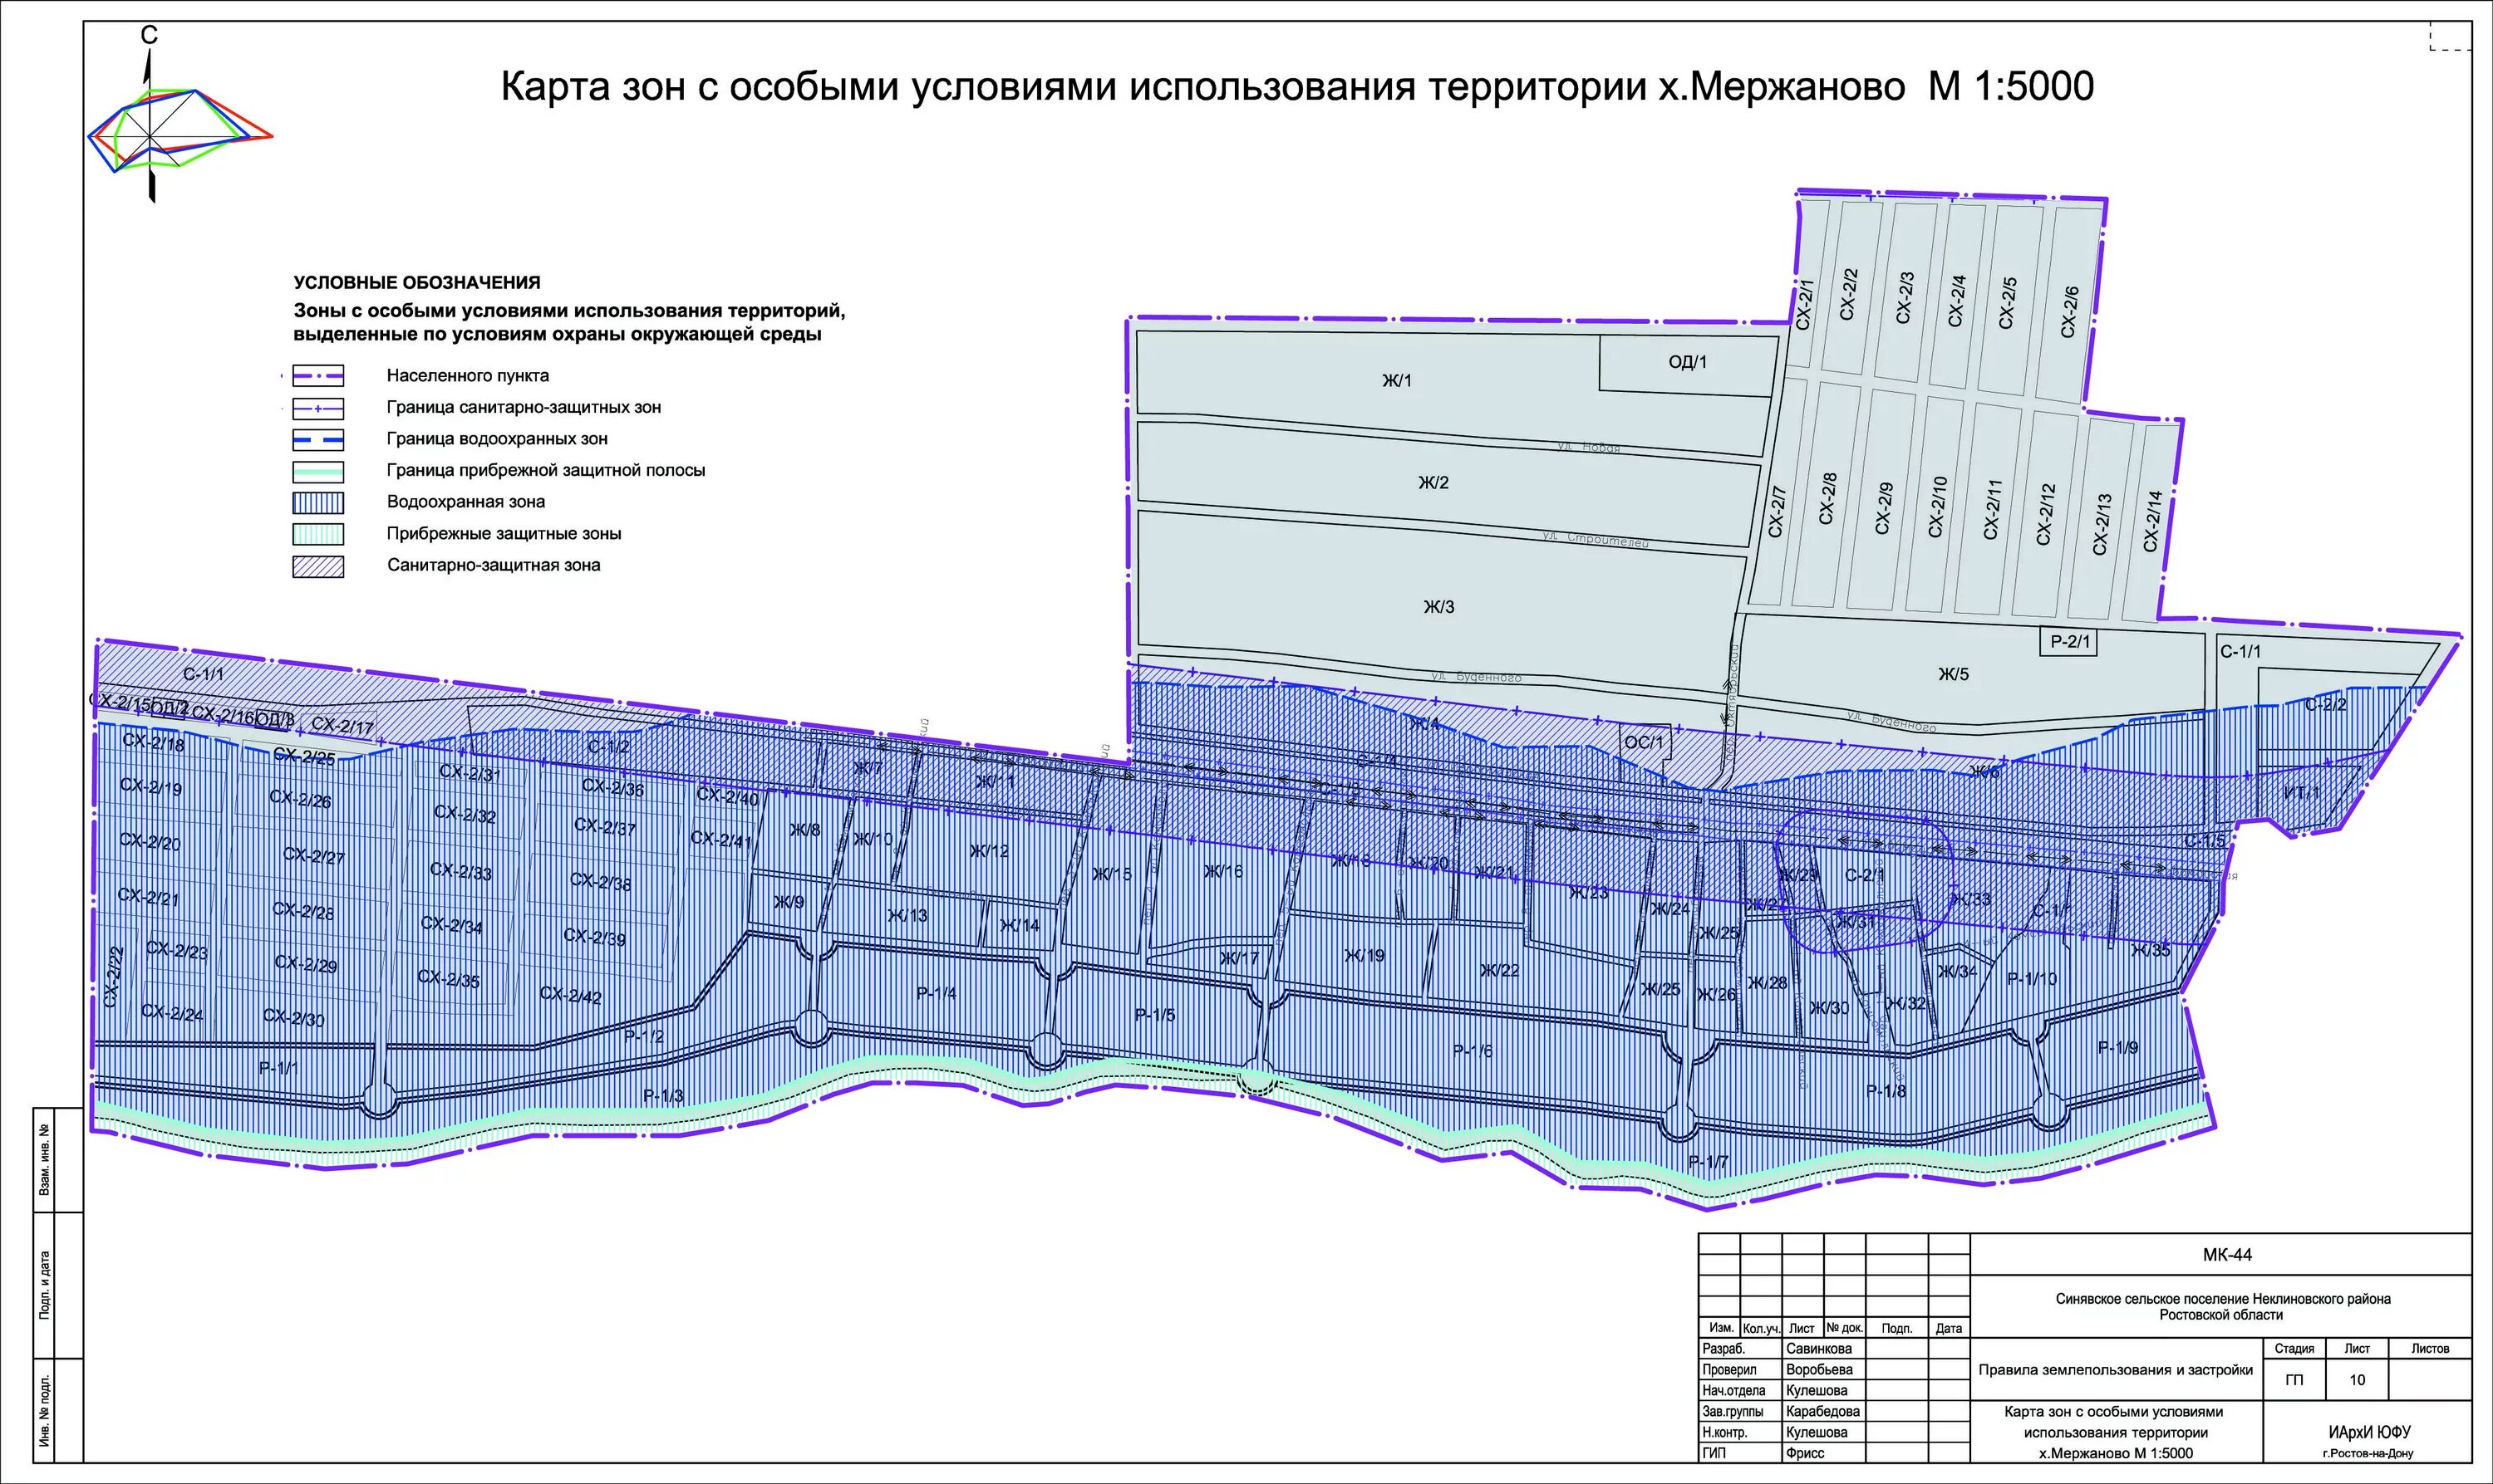This screenshot has height=1484, width=2493.
Task: Click the Граница водоохранных зон legend symbol
Action: click(x=318, y=439)
